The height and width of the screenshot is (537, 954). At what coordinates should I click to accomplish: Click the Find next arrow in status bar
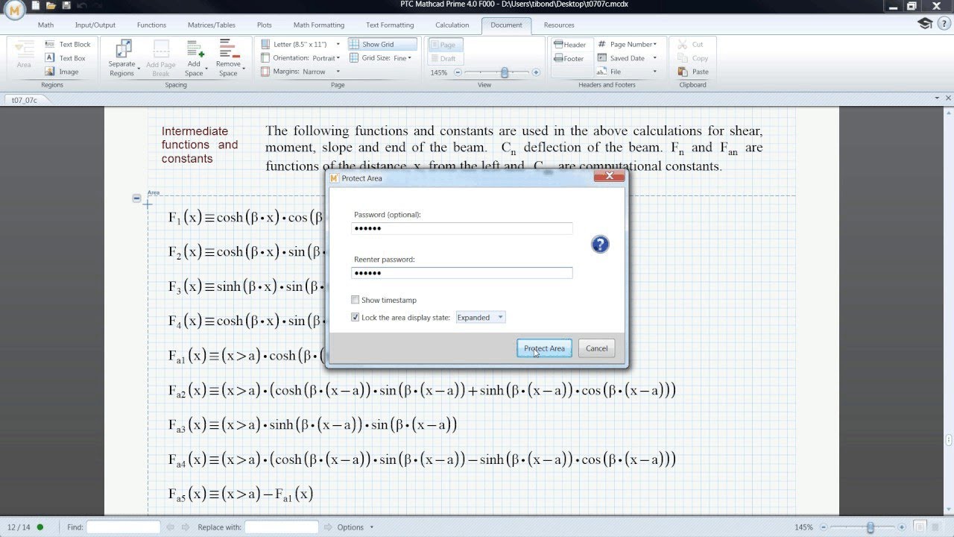point(185,527)
